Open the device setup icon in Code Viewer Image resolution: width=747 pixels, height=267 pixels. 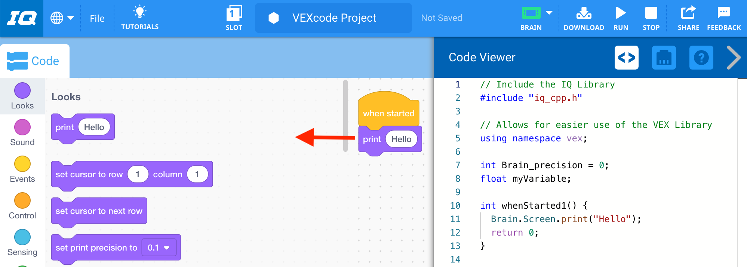click(x=664, y=58)
